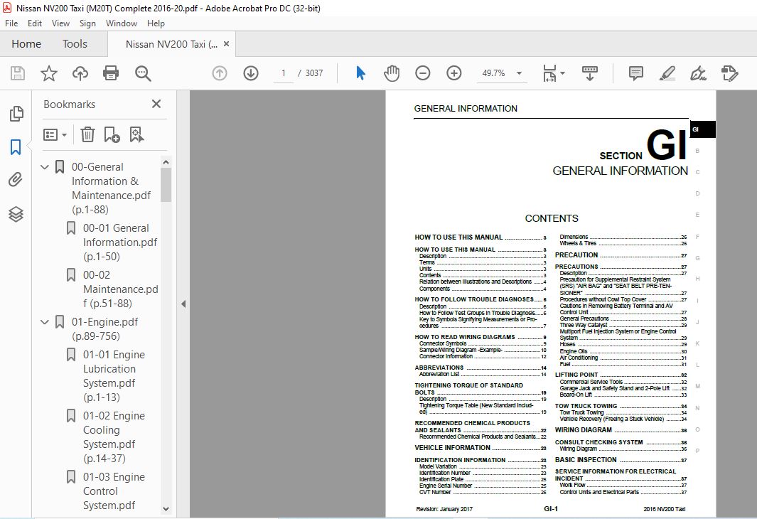Image resolution: width=757 pixels, height=519 pixels.
Task: Close the Bookmarks panel
Action: (x=156, y=104)
